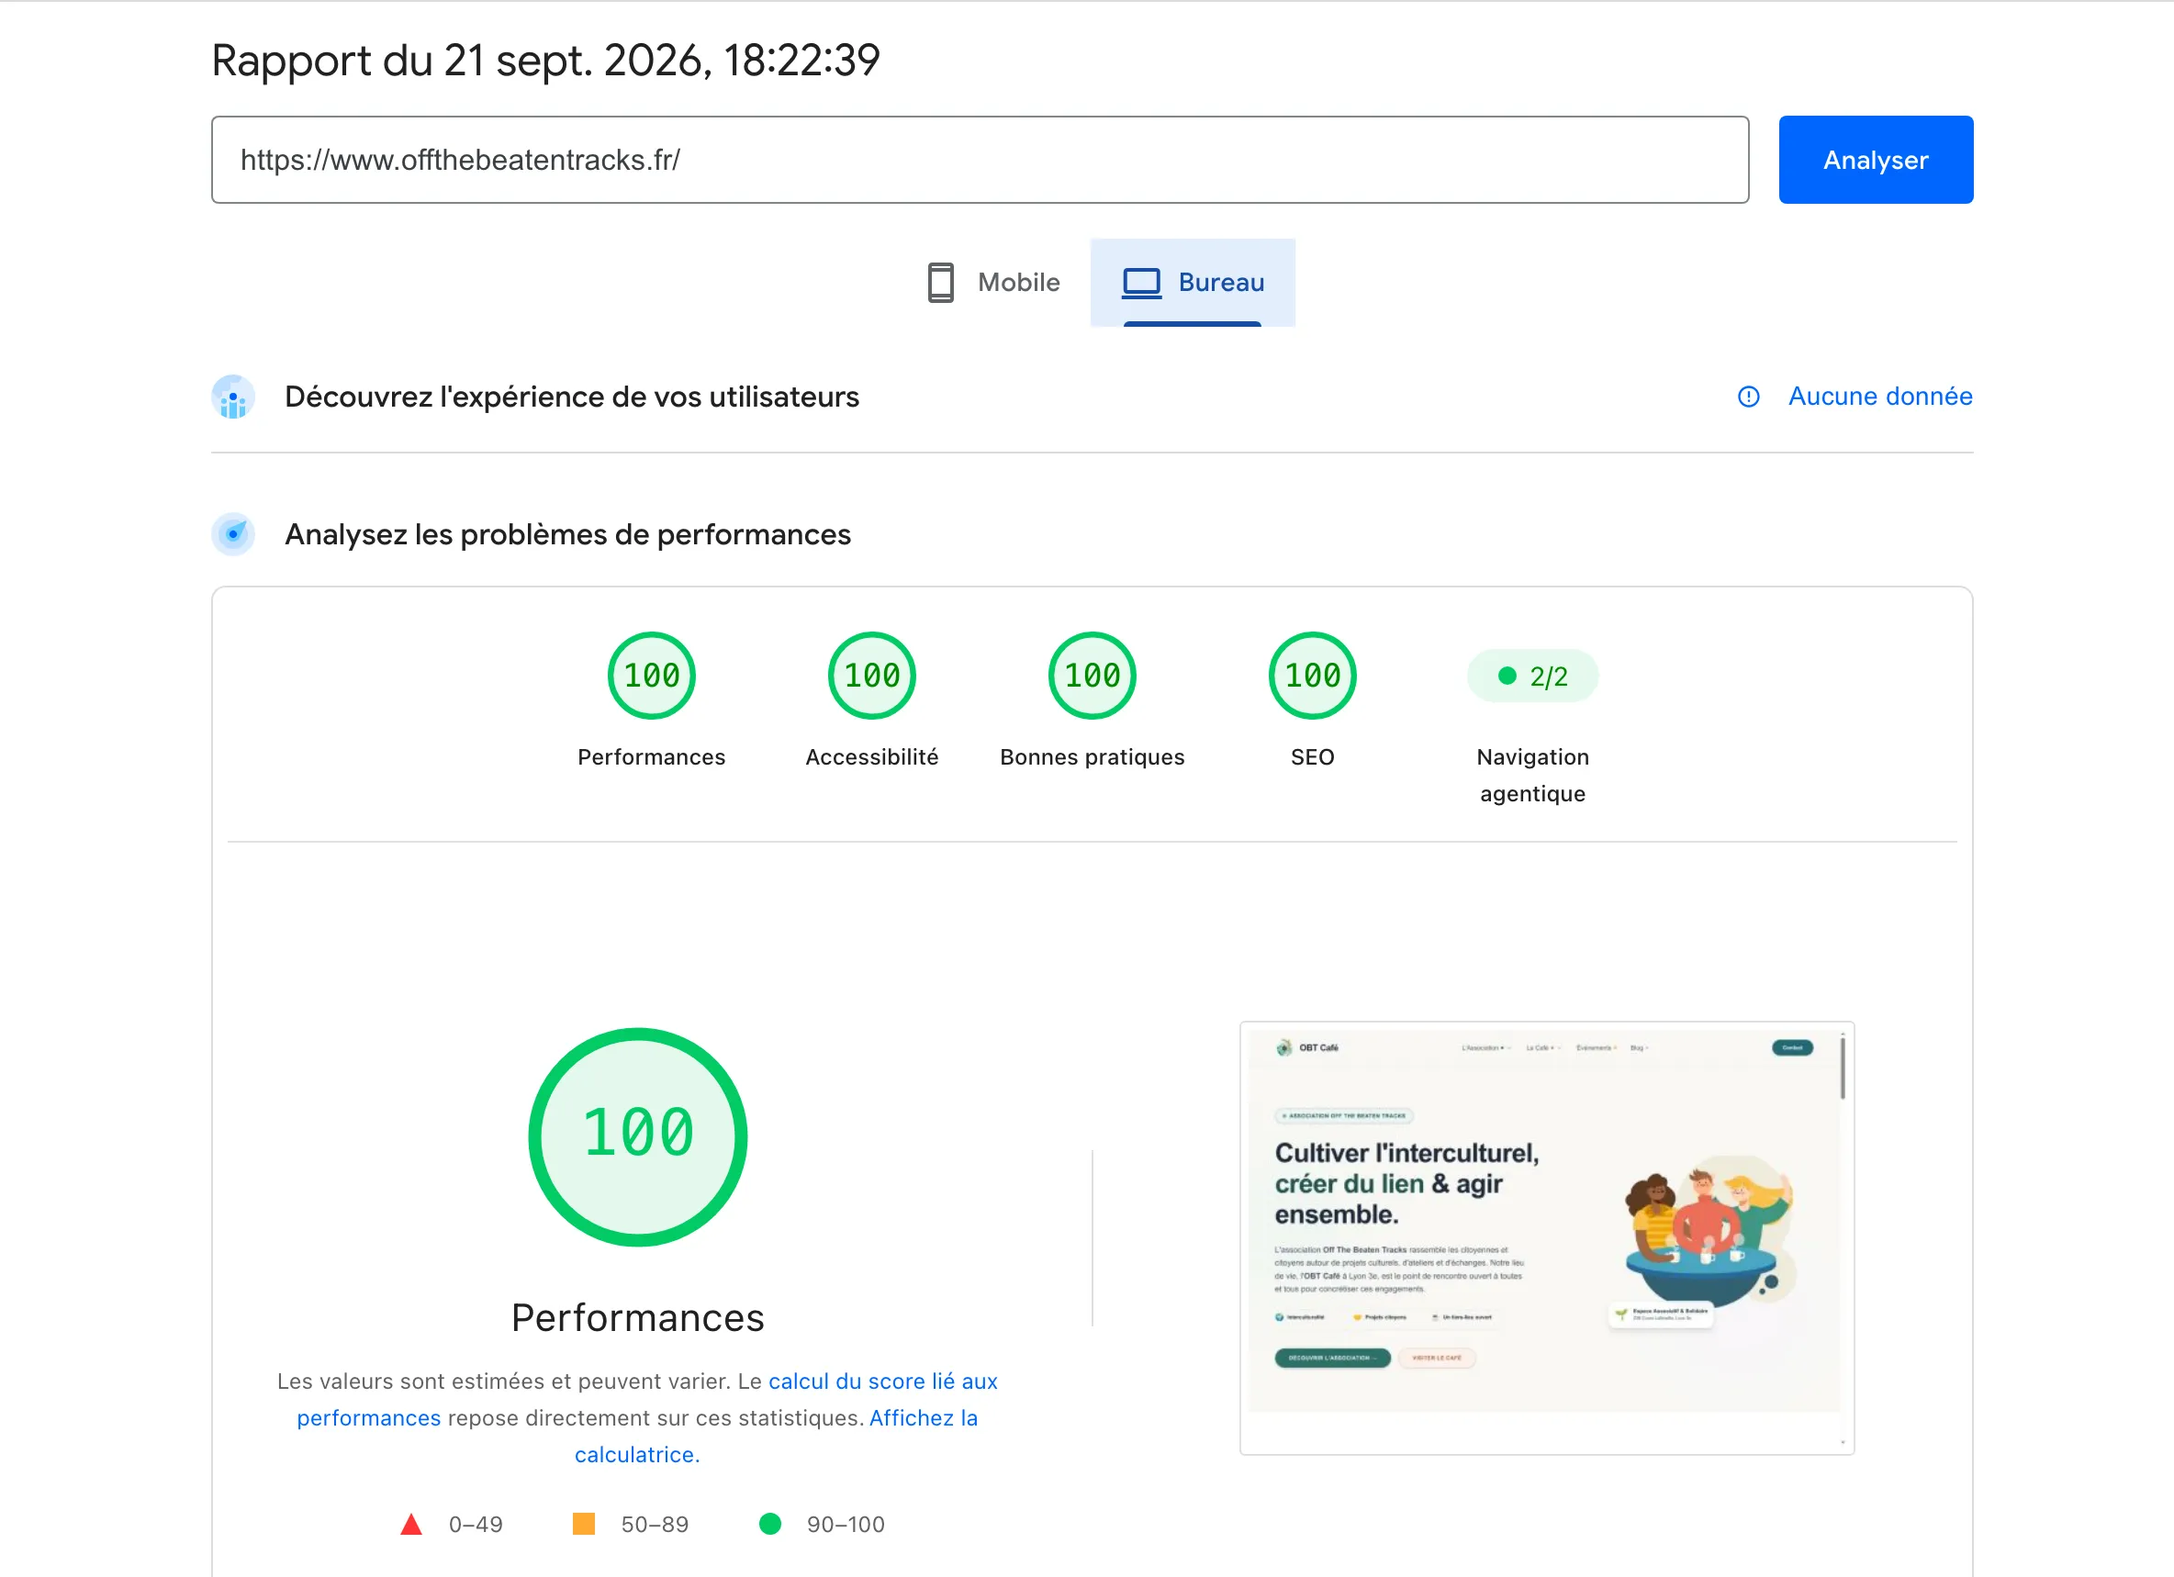Click the large Performances 100 gauge
Image resolution: width=2174 pixels, height=1577 pixels.
tap(637, 1137)
